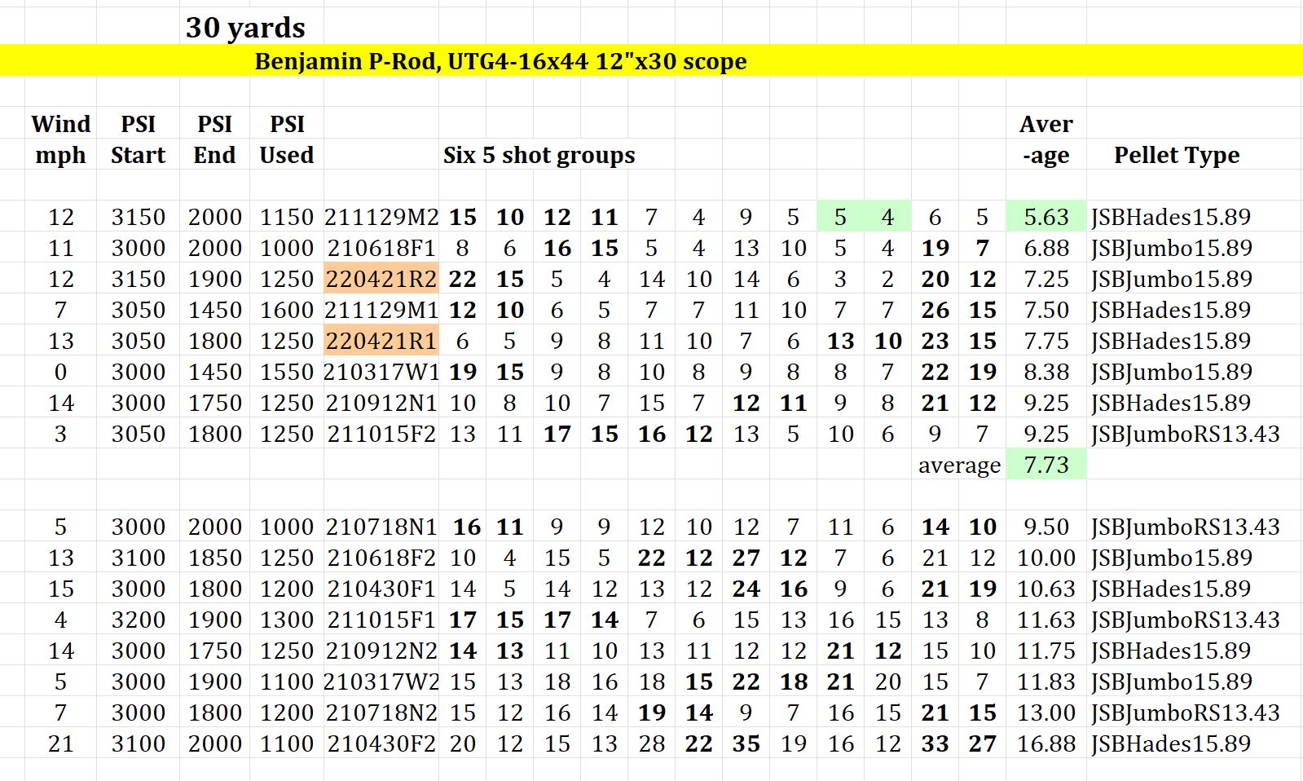The image size is (1303, 781).
Task: Select bold value 26 in 211129M1 row
Action: pos(935,310)
